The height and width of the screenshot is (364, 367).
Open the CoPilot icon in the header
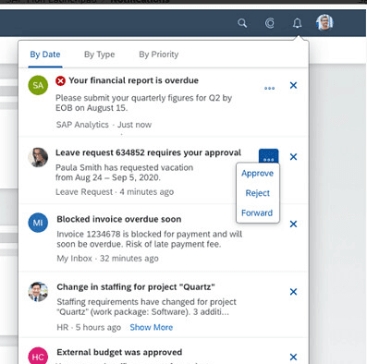(x=270, y=23)
